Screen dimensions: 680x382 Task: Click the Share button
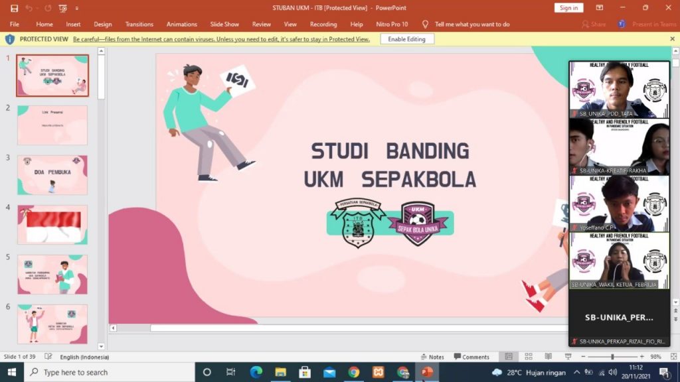pos(594,25)
